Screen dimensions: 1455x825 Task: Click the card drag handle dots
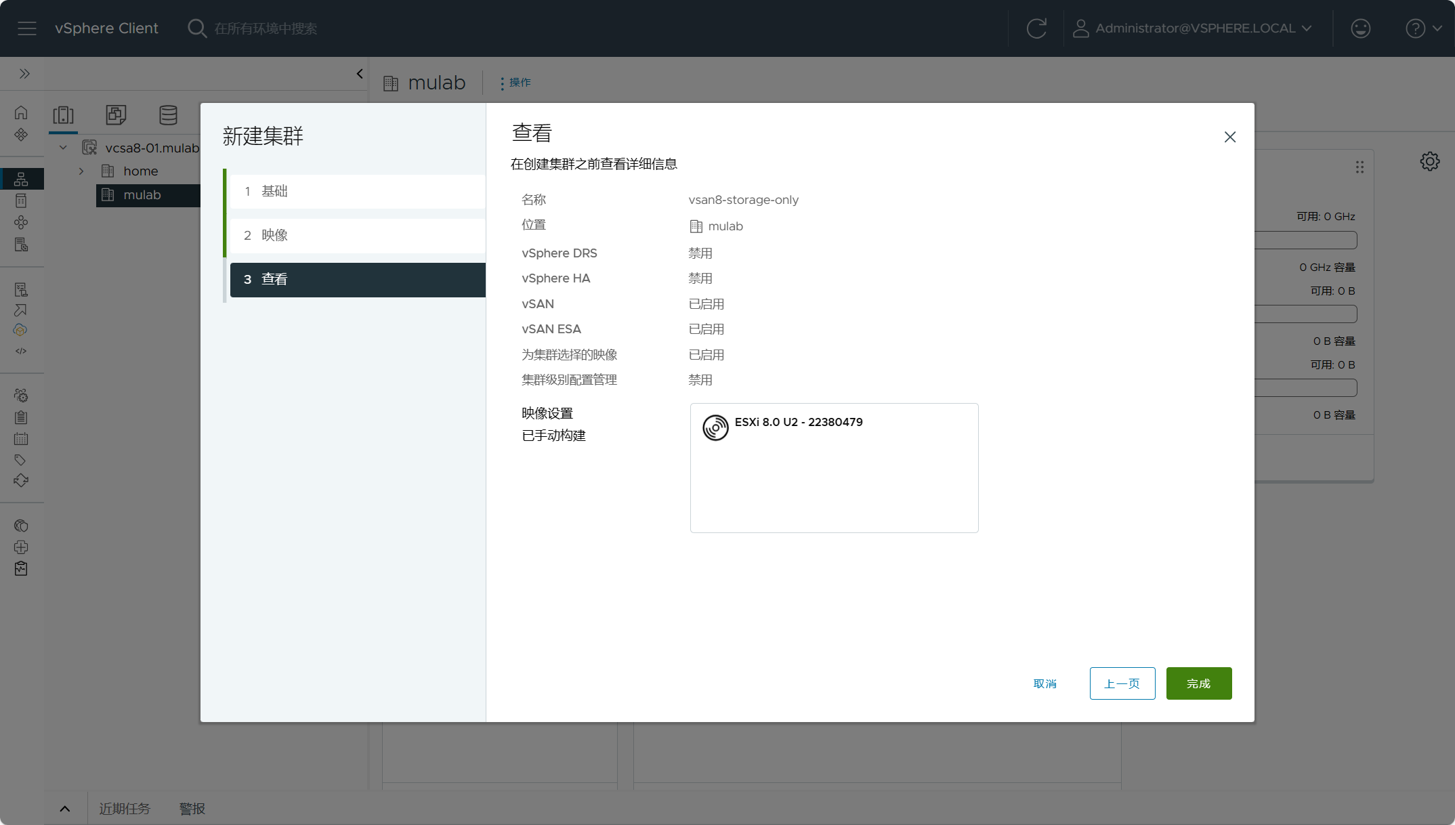tap(1359, 167)
